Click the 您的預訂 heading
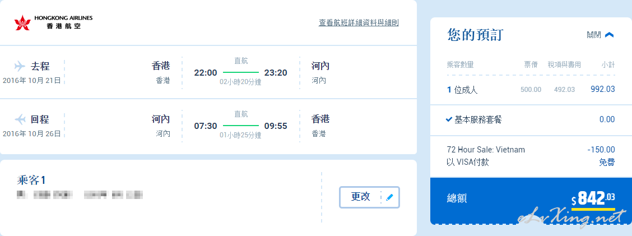632x236 pixels. (x=475, y=35)
